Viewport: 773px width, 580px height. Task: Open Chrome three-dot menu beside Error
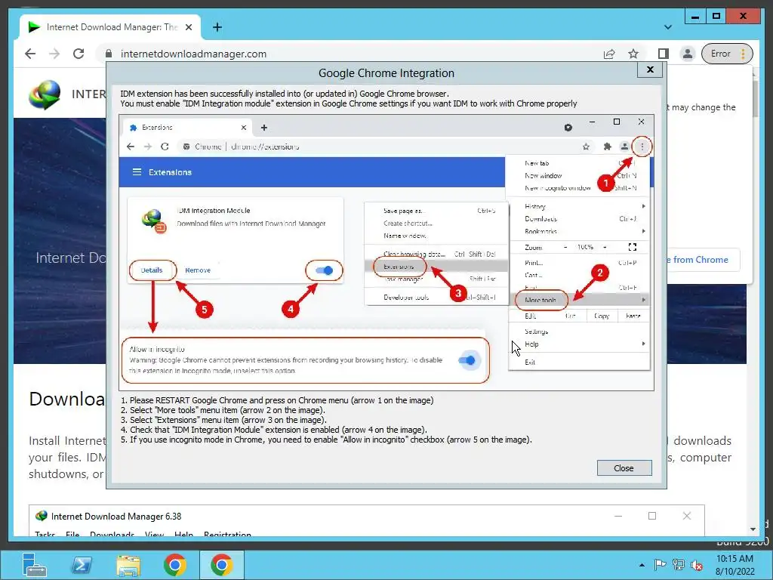click(x=743, y=54)
